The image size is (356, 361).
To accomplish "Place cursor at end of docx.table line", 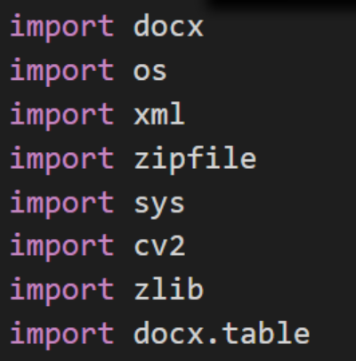I will (x=311, y=333).
